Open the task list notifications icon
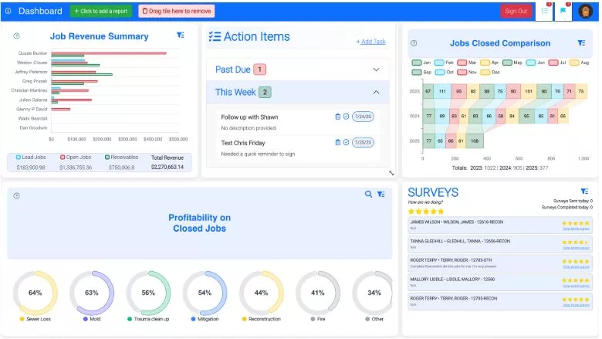 pyautogui.click(x=544, y=11)
